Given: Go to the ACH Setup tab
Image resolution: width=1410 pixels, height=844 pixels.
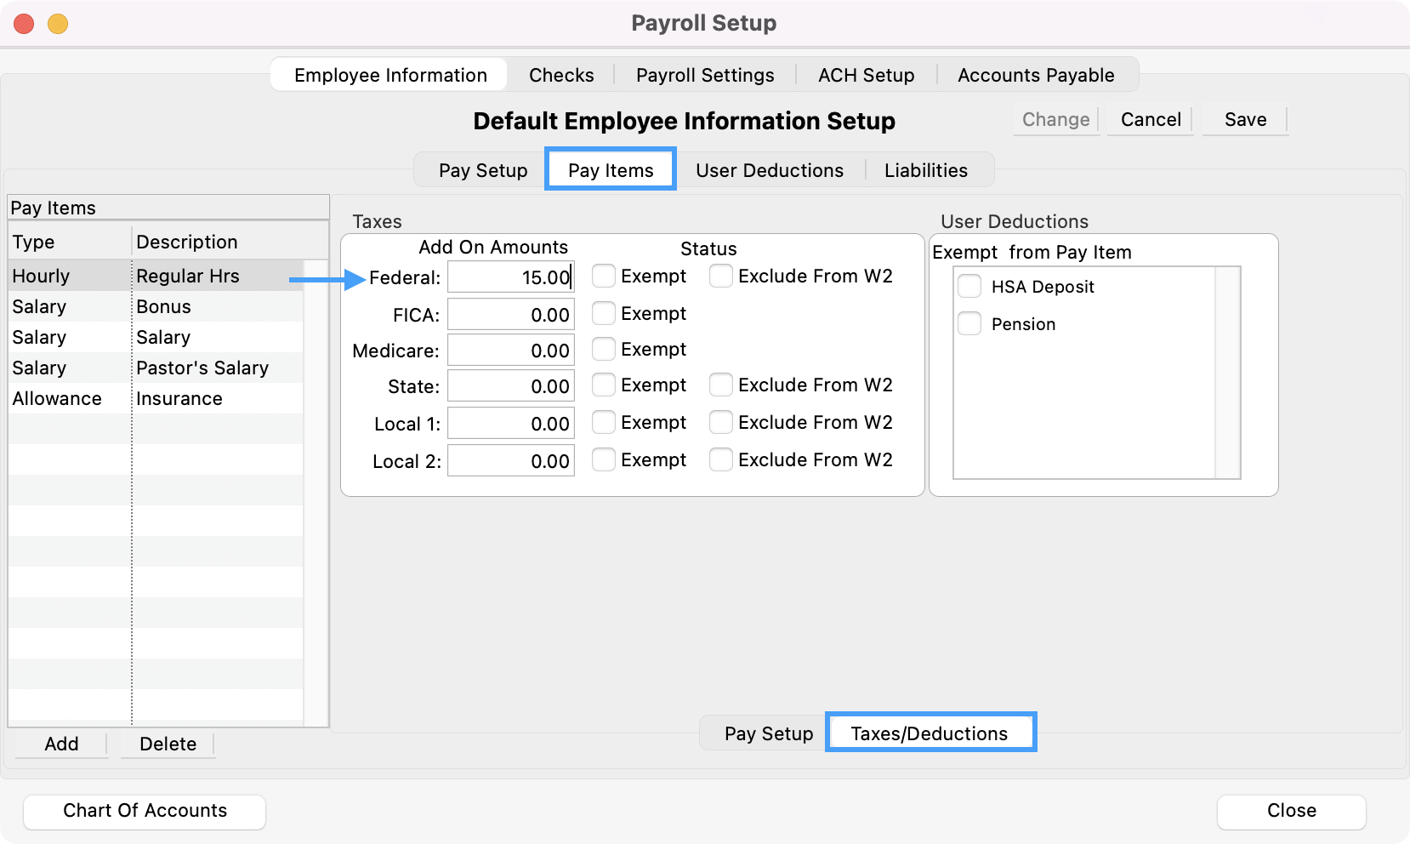Looking at the screenshot, I should click(x=866, y=75).
